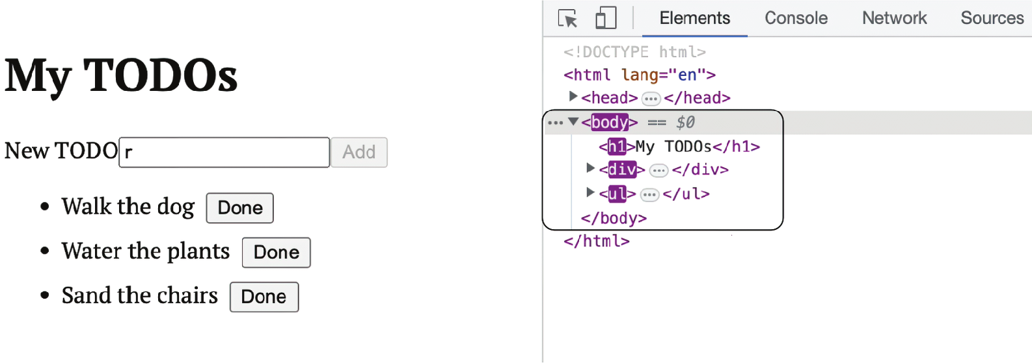Viewport: 1032px width, 363px height.
Task: Click Done for 'Sand the chairs'
Action: coord(264,297)
